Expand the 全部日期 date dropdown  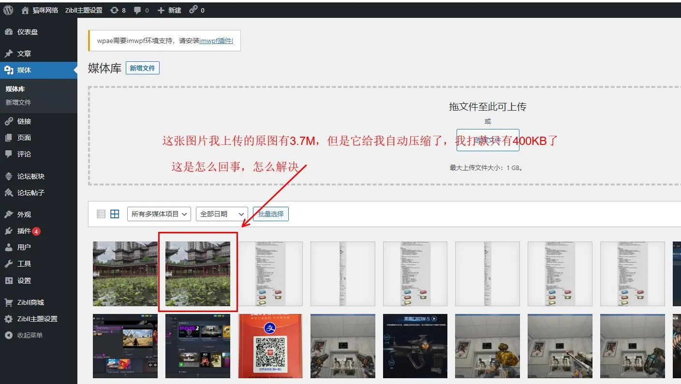[222, 214]
